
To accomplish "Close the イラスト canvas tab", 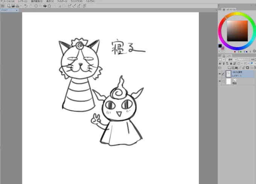I will 17,10.
